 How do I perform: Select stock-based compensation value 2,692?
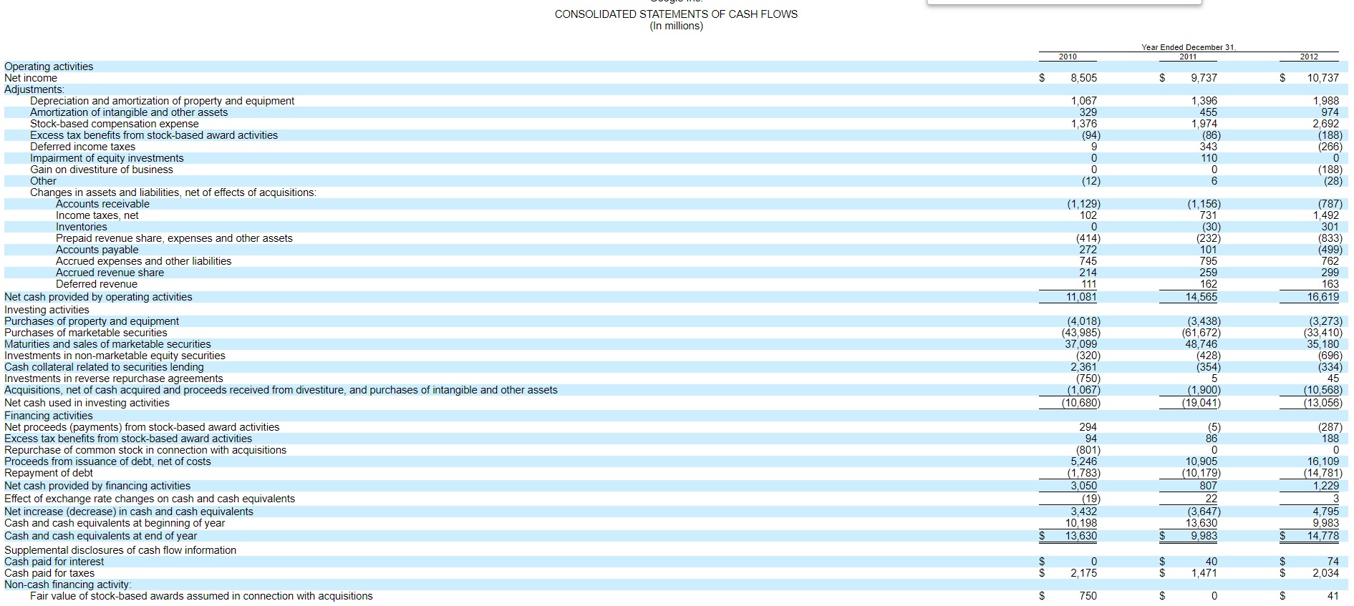pos(1325,124)
